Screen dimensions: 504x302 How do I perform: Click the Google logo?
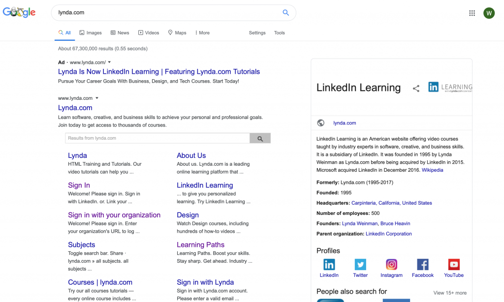[19, 12]
